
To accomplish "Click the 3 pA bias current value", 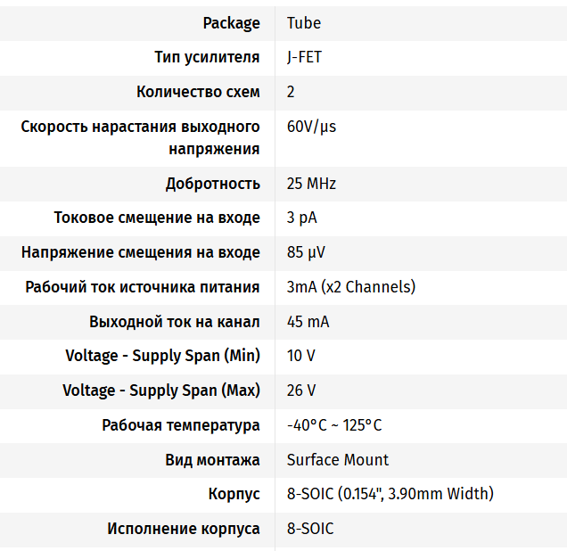I will pos(301,218).
